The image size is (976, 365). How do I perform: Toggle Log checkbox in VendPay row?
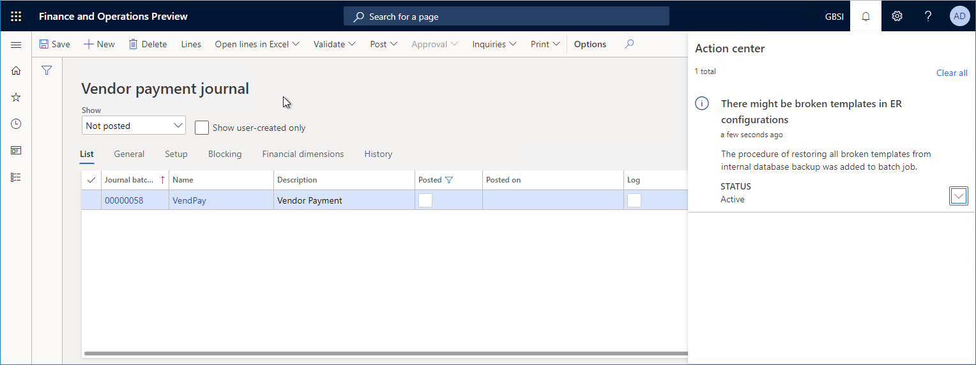634,200
